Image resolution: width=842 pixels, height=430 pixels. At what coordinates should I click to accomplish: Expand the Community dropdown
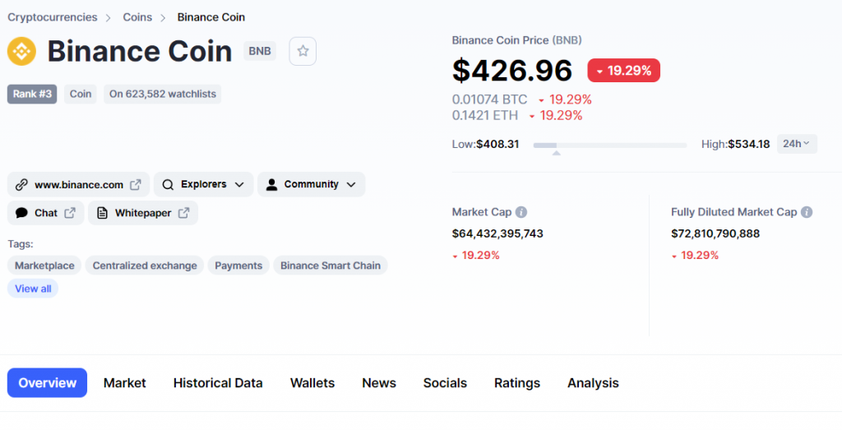coord(311,184)
